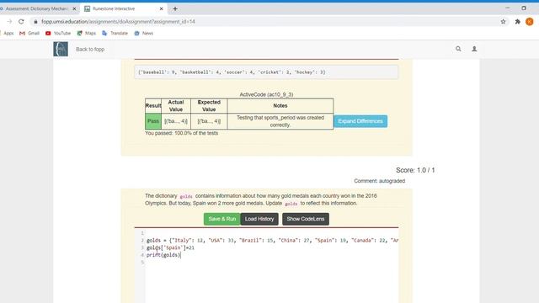
Task: Click the Runestone logo in the navbar
Action: pyautogui.click(x=61, y=49)
